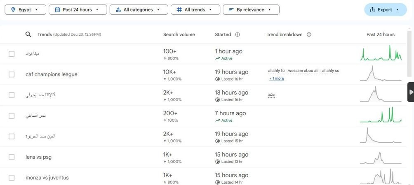Click the caf champions league trend sparkline
Viewport: 414px width, 185px height.
coord(381,74)
